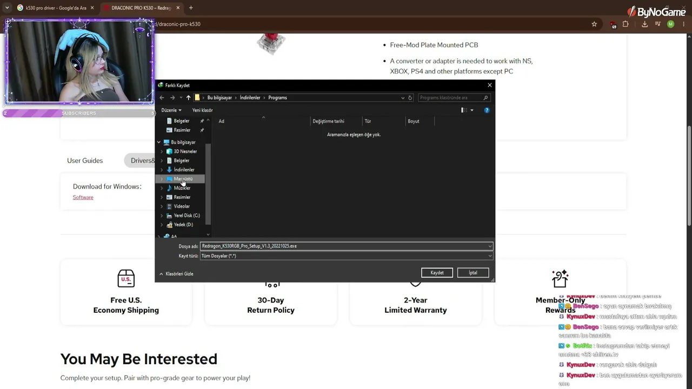Cancel the save dialog with İptal
This screenshot has width=692, height=389.
pyautogui.click(x=473, y=273)
